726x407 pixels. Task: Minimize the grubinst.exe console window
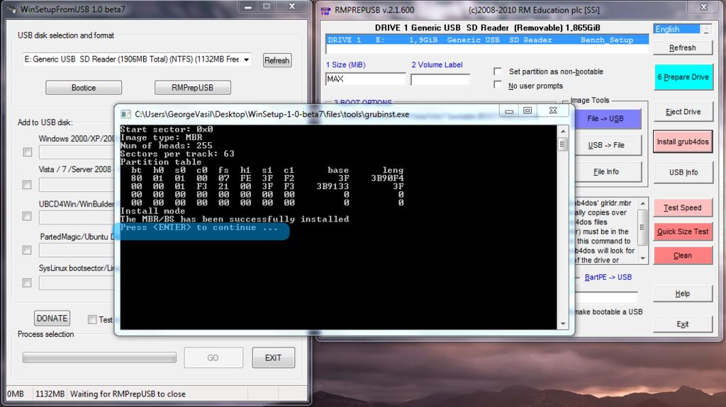click(509, 110)
